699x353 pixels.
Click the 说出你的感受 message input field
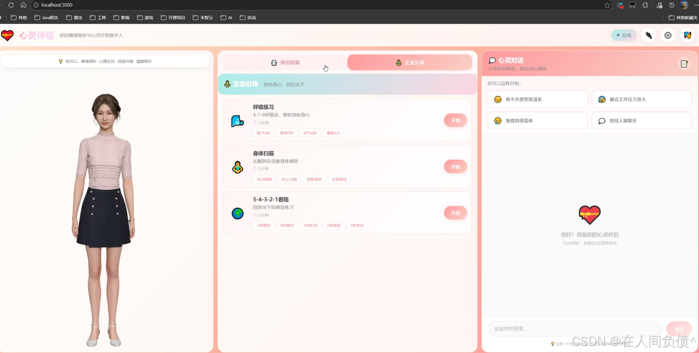pos(575,329)
